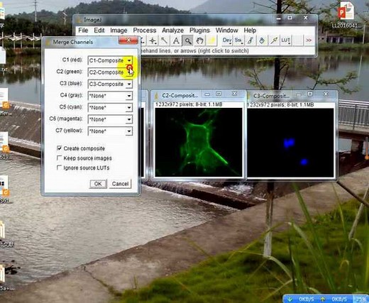Pick the Color picker dropper tool
The height and width of the screenshot is (303, 369).
coord(211,40)
